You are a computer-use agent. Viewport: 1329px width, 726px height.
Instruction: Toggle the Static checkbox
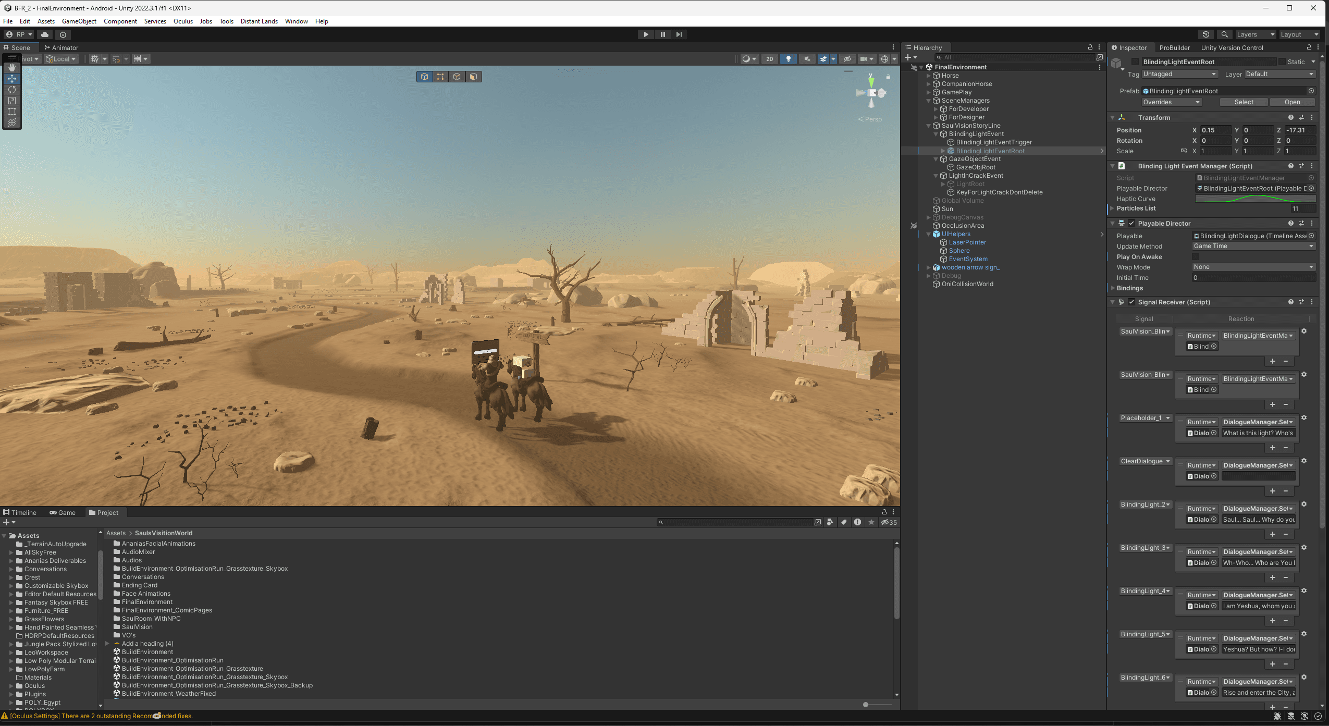[x=1282, y=61]
